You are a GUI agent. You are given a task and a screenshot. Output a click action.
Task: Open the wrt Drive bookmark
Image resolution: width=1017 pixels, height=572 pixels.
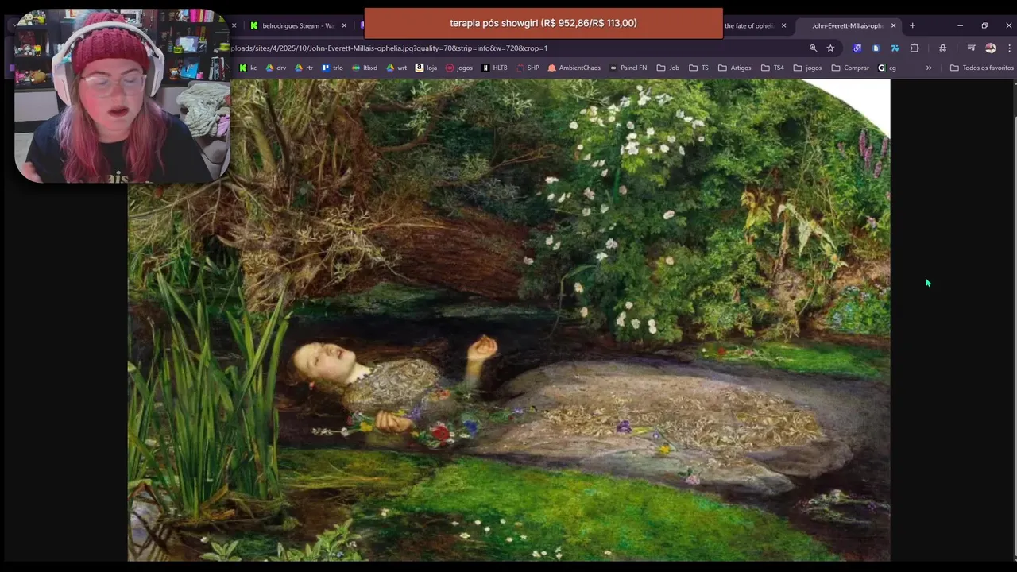(x=396, y=68)
